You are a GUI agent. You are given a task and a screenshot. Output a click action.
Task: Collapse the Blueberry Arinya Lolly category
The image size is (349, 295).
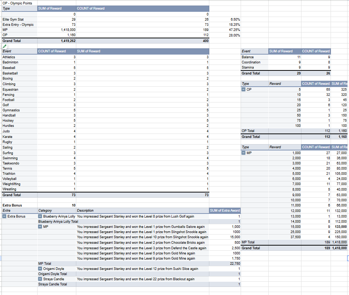tap(40, 216)
